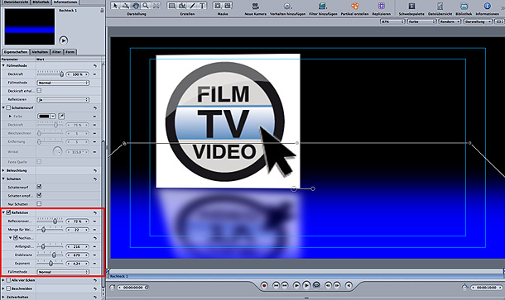Viewport: 505px width, 300px height.
Task: Toggle Feste Quelle checkbox
Action: [39, 161]
